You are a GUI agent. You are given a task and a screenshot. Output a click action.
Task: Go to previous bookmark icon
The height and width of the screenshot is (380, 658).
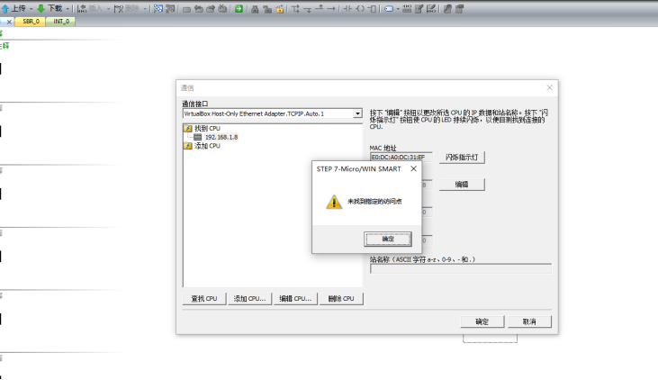[199, 9]
